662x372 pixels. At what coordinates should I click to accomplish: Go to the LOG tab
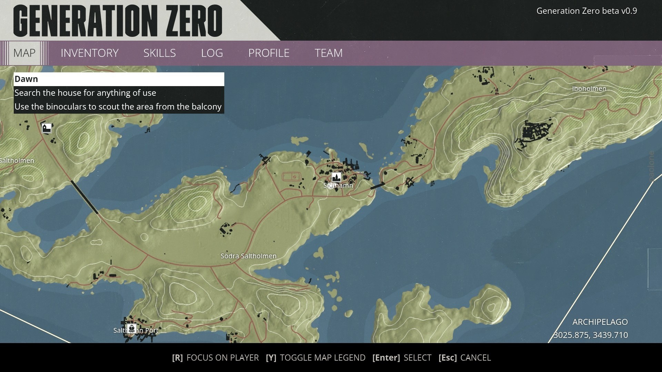coord(212,53)
